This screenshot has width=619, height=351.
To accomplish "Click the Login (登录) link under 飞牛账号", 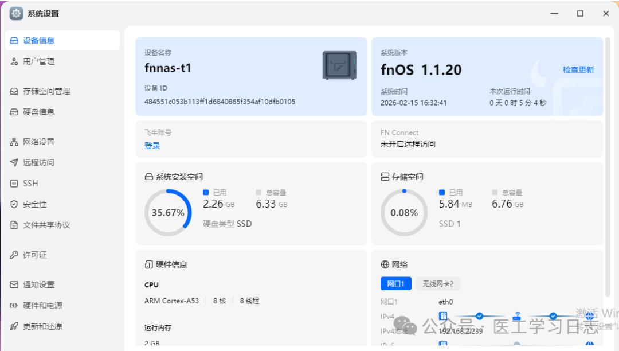I will point(152,146).
